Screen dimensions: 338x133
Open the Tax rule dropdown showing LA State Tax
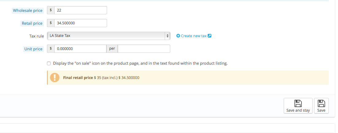click(109, 36)
